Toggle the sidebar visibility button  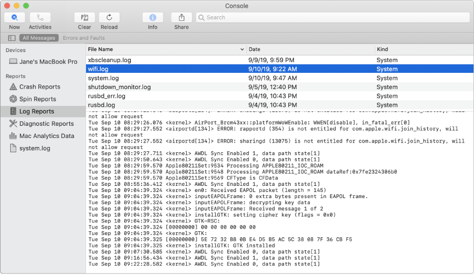coord(12,38)
